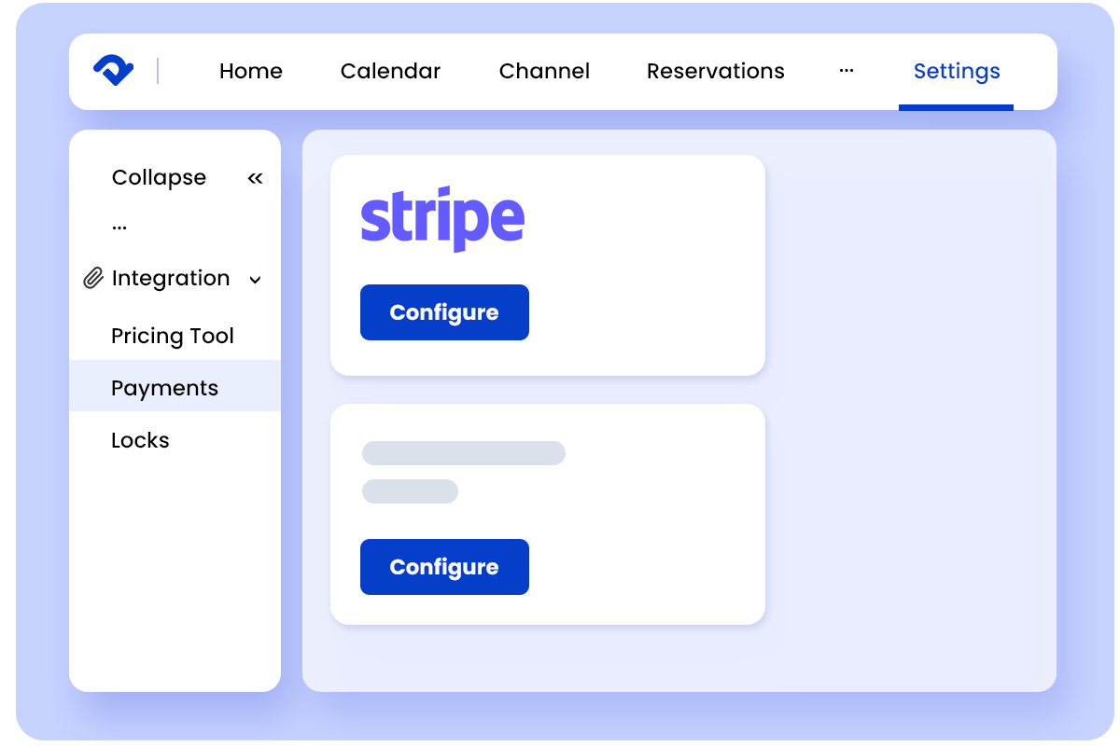Select the Settings tab
The image size is (1120, 746).
tap(957, 71)
